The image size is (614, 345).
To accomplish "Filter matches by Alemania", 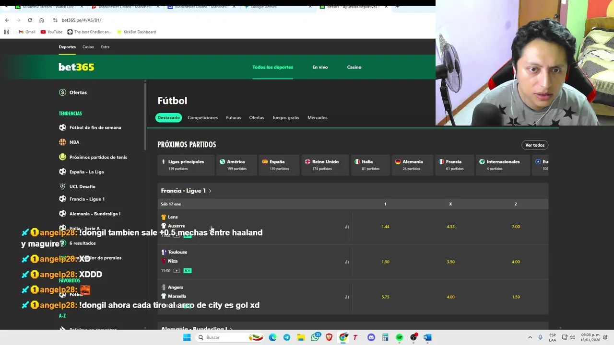I will pyautogui.click(x=412, y=165).
